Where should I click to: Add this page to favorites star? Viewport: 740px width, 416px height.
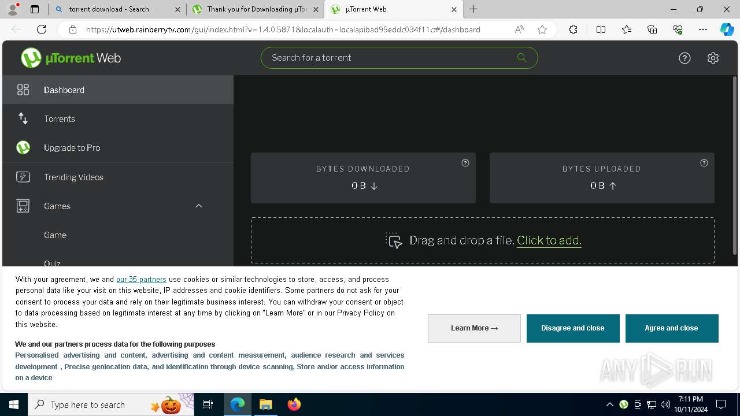pos(542,29)
